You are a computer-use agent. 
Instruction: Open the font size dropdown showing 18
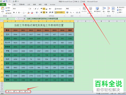point(34,9)
